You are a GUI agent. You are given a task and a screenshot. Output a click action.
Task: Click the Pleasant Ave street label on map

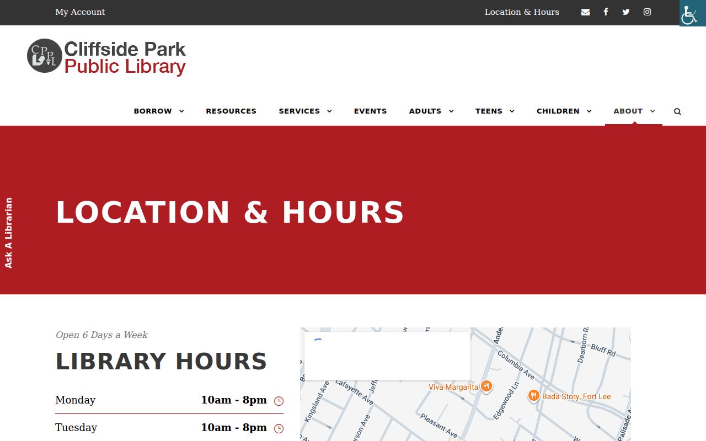(x=439, y=426)
